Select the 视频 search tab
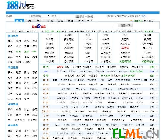 (81, 21)
